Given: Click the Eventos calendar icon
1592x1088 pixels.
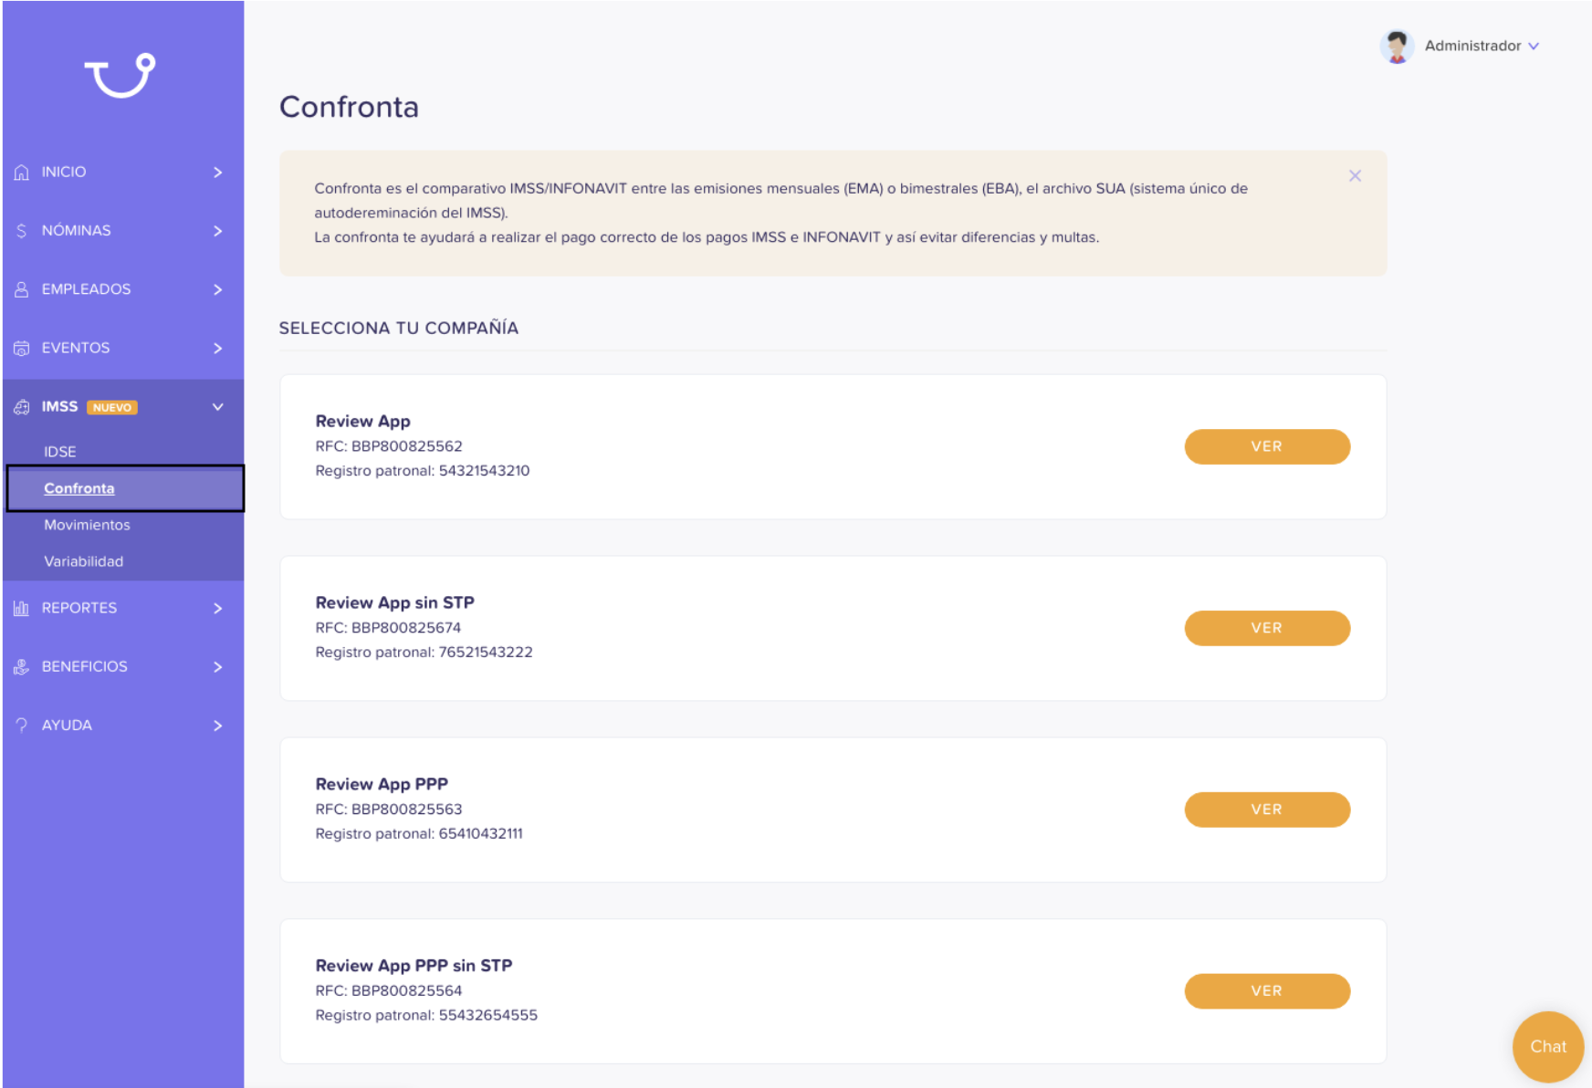Looking at the screenshot, I should 22,348.
